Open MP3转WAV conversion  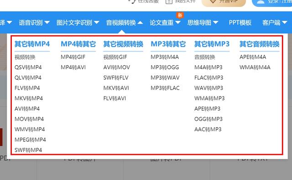(165, 77)
